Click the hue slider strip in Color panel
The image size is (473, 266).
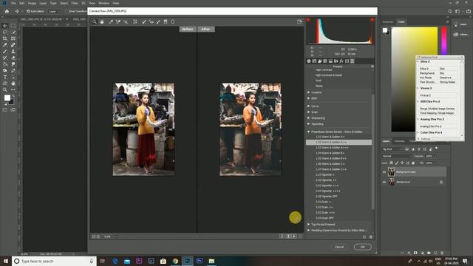pos(444,41)
